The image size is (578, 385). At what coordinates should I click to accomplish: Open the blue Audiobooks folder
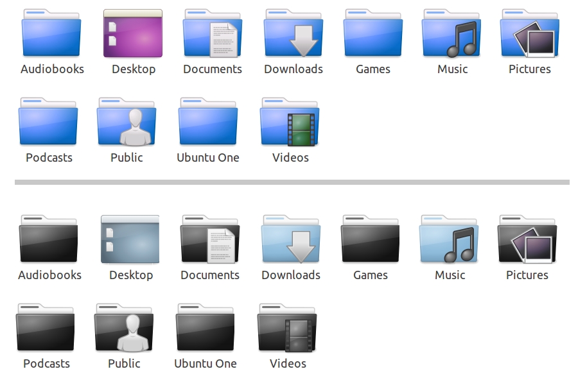pos(52,34)
